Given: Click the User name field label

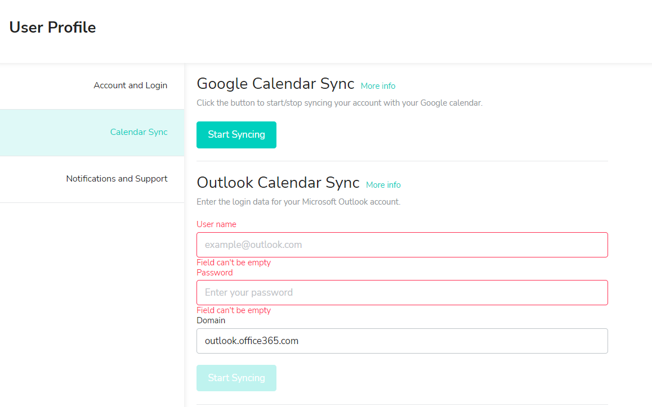Looking at the screenshot, I should [x=216, y=224].
